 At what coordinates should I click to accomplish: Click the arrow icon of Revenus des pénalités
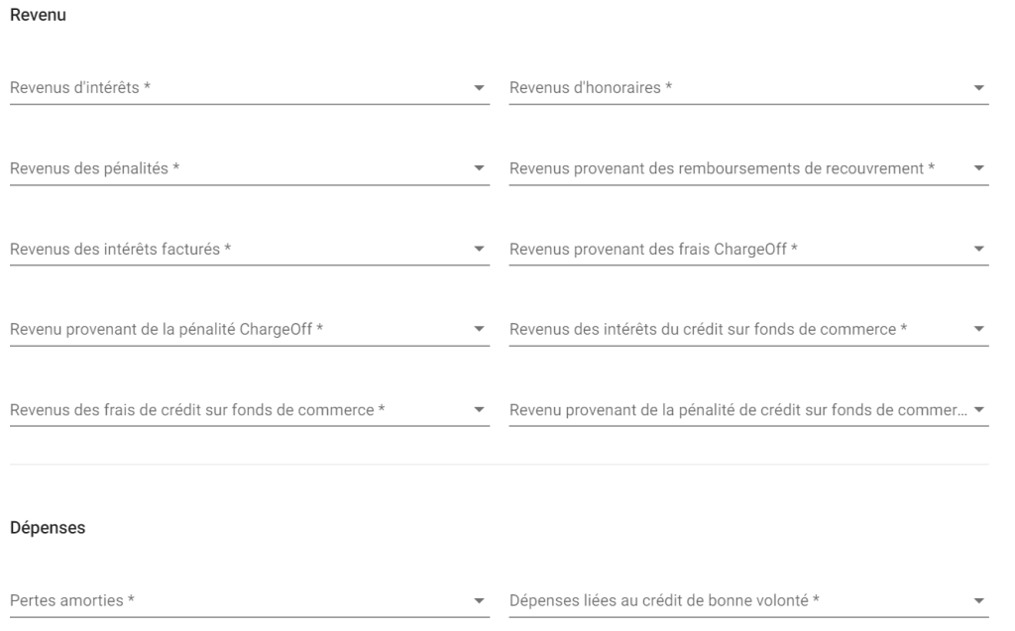pos(479,168)
